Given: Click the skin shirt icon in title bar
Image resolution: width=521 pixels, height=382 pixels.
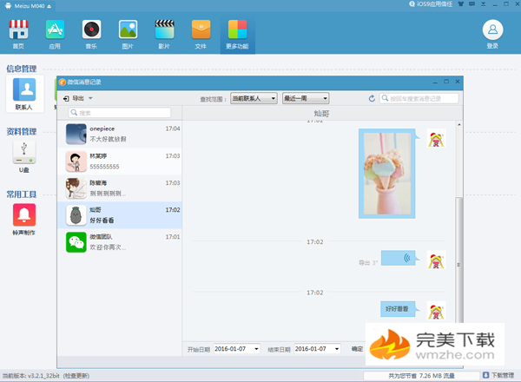Looking at the screenshot, I should pos(460,4).
